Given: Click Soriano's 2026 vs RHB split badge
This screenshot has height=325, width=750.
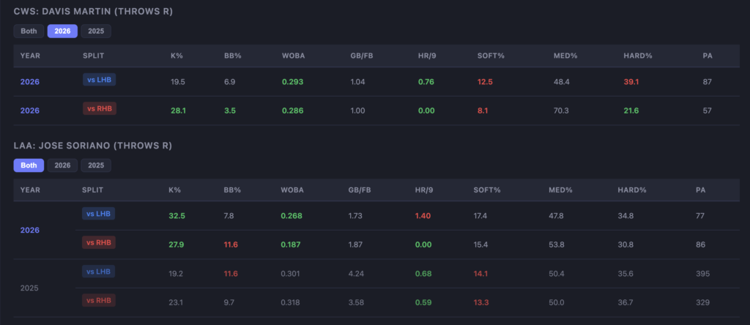Looking at the screenshot, I should (99, 242).
